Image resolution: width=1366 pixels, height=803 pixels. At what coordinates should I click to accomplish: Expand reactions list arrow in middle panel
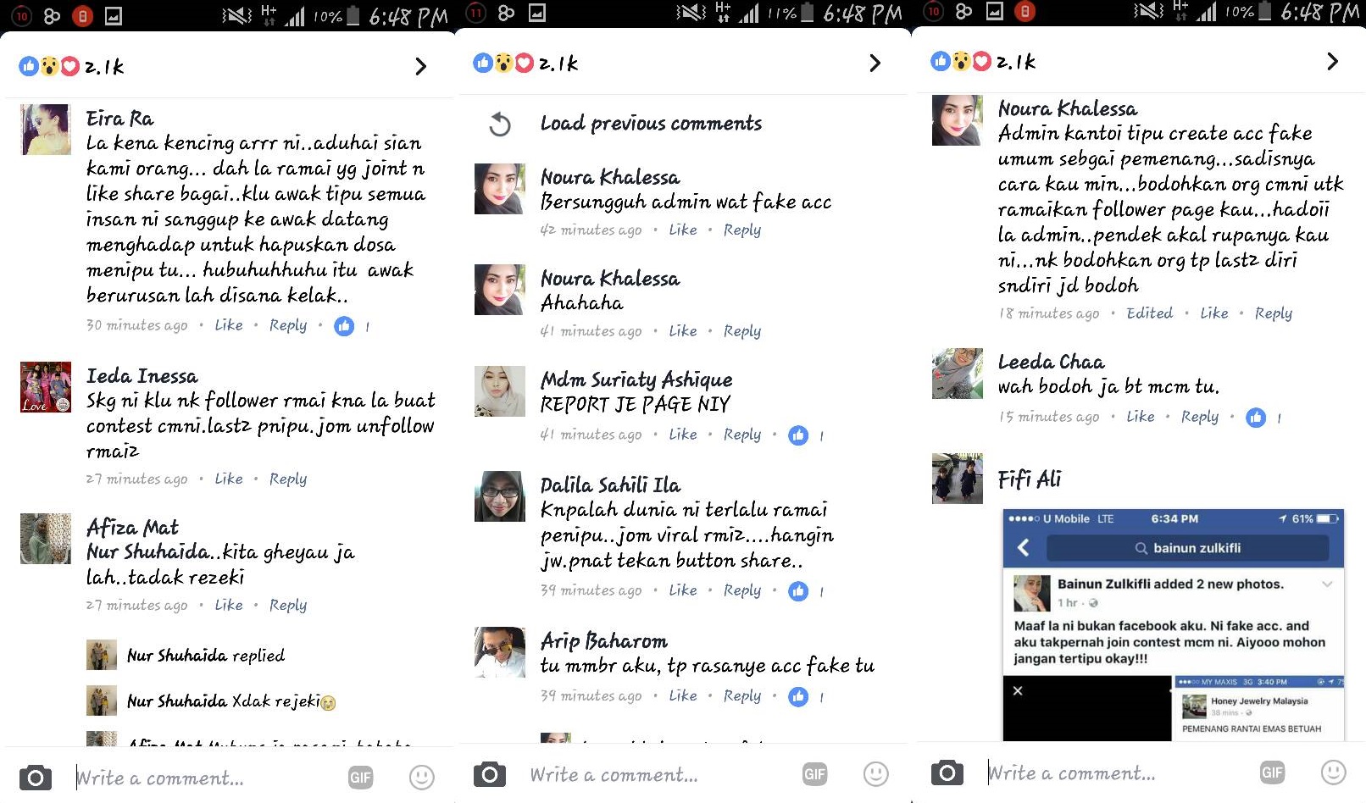tap(875, 64)
